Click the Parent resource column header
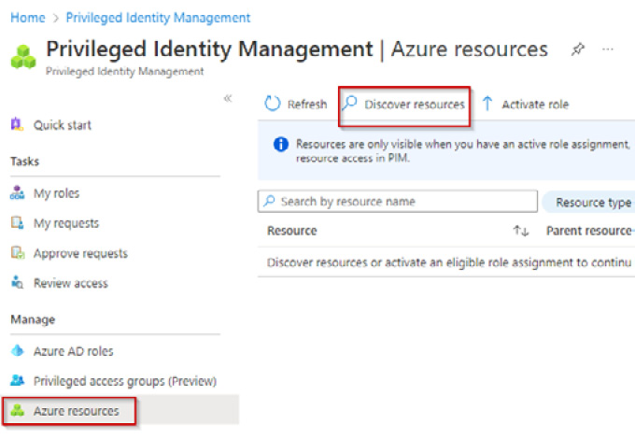635x438 pixels. (589, 231)
